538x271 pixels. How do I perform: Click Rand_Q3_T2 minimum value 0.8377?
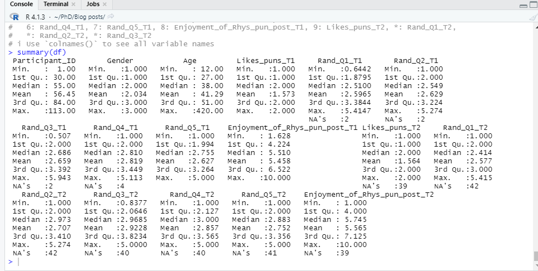(x=134, y=203)
